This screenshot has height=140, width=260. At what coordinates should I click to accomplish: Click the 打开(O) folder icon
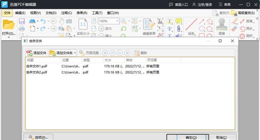click(9, 24)
